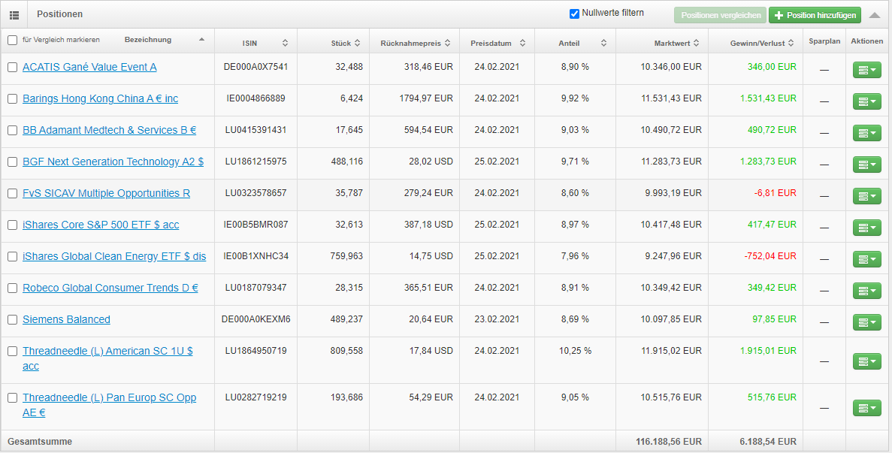Select loss value -752,04 EUR
The height and width of the screenshot is (453, 892).
[x=770, y=255]
